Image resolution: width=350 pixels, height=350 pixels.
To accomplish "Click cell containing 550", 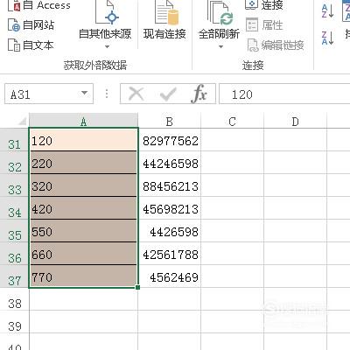I will (x=83, y=231).
